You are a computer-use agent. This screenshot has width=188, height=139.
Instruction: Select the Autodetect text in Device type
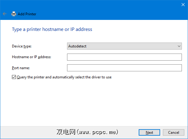pos(77,46)
